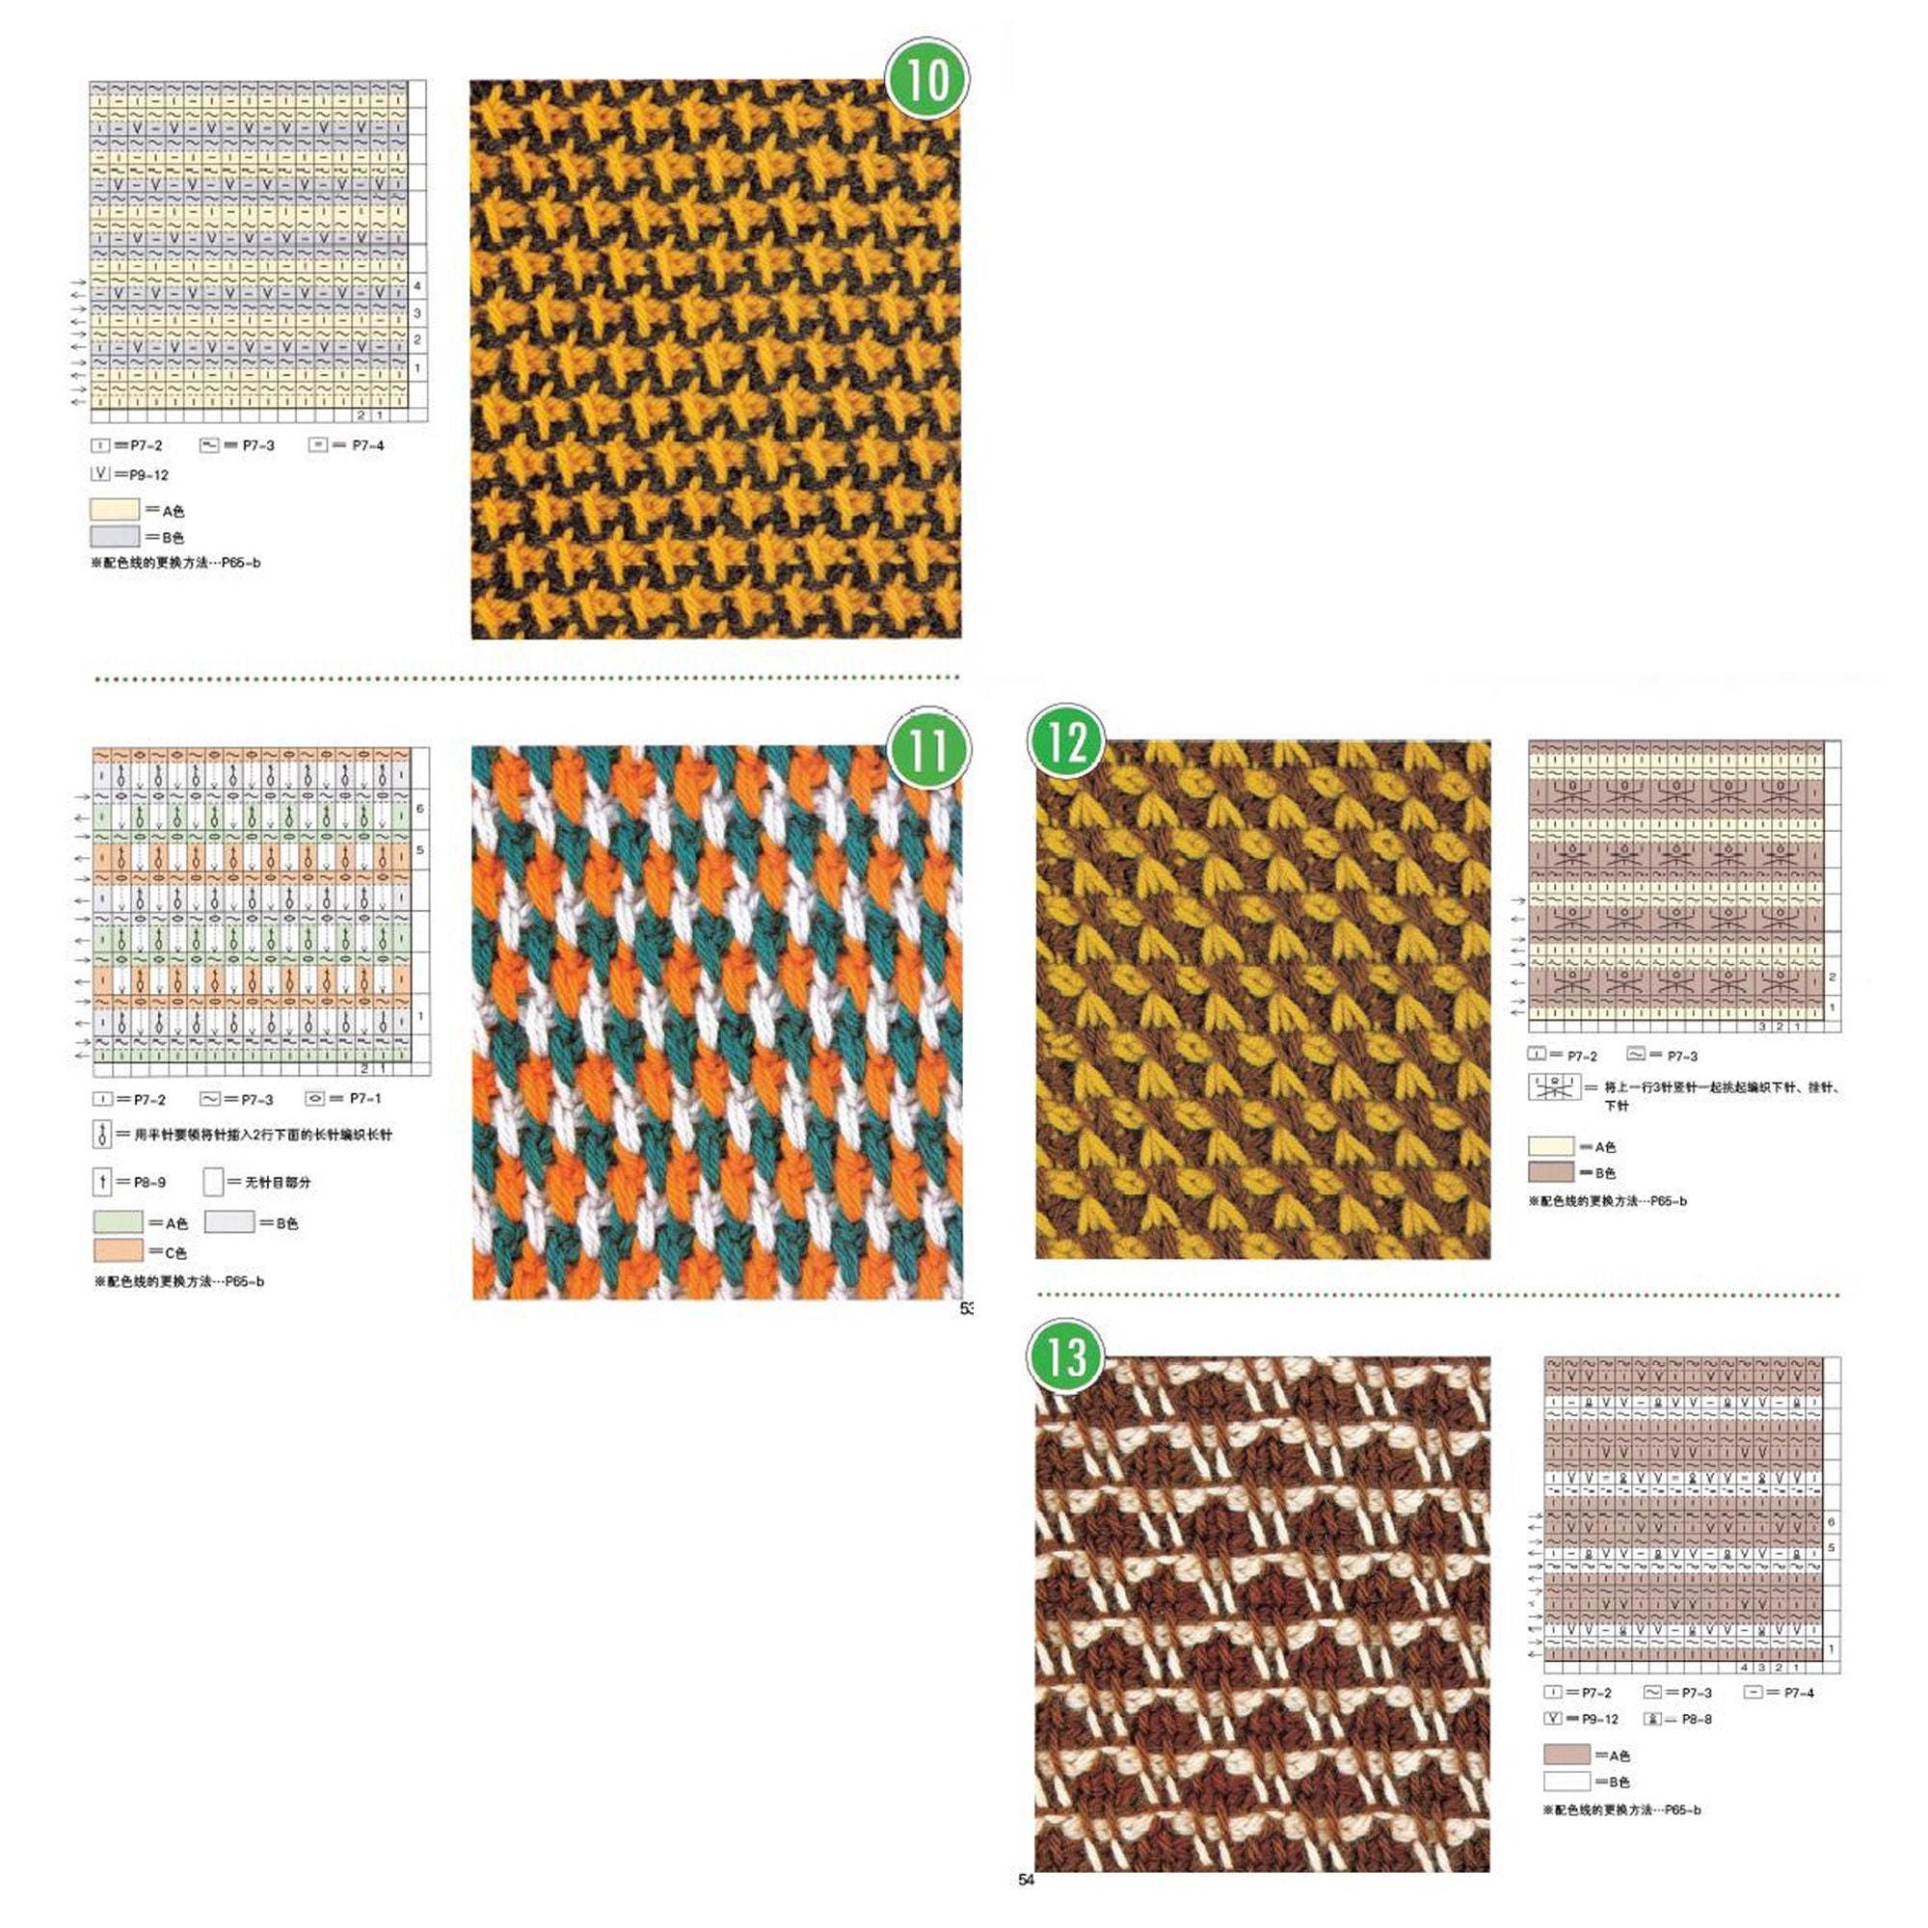Click the yellow A色 swatch under pattern 10

click(115, 510)
